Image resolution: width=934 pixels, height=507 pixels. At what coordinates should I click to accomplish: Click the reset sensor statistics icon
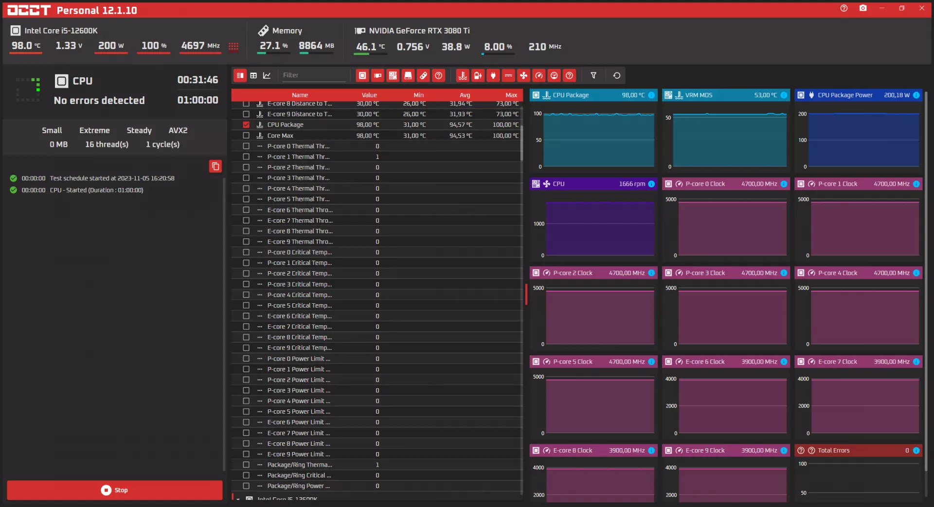[616, 75]
